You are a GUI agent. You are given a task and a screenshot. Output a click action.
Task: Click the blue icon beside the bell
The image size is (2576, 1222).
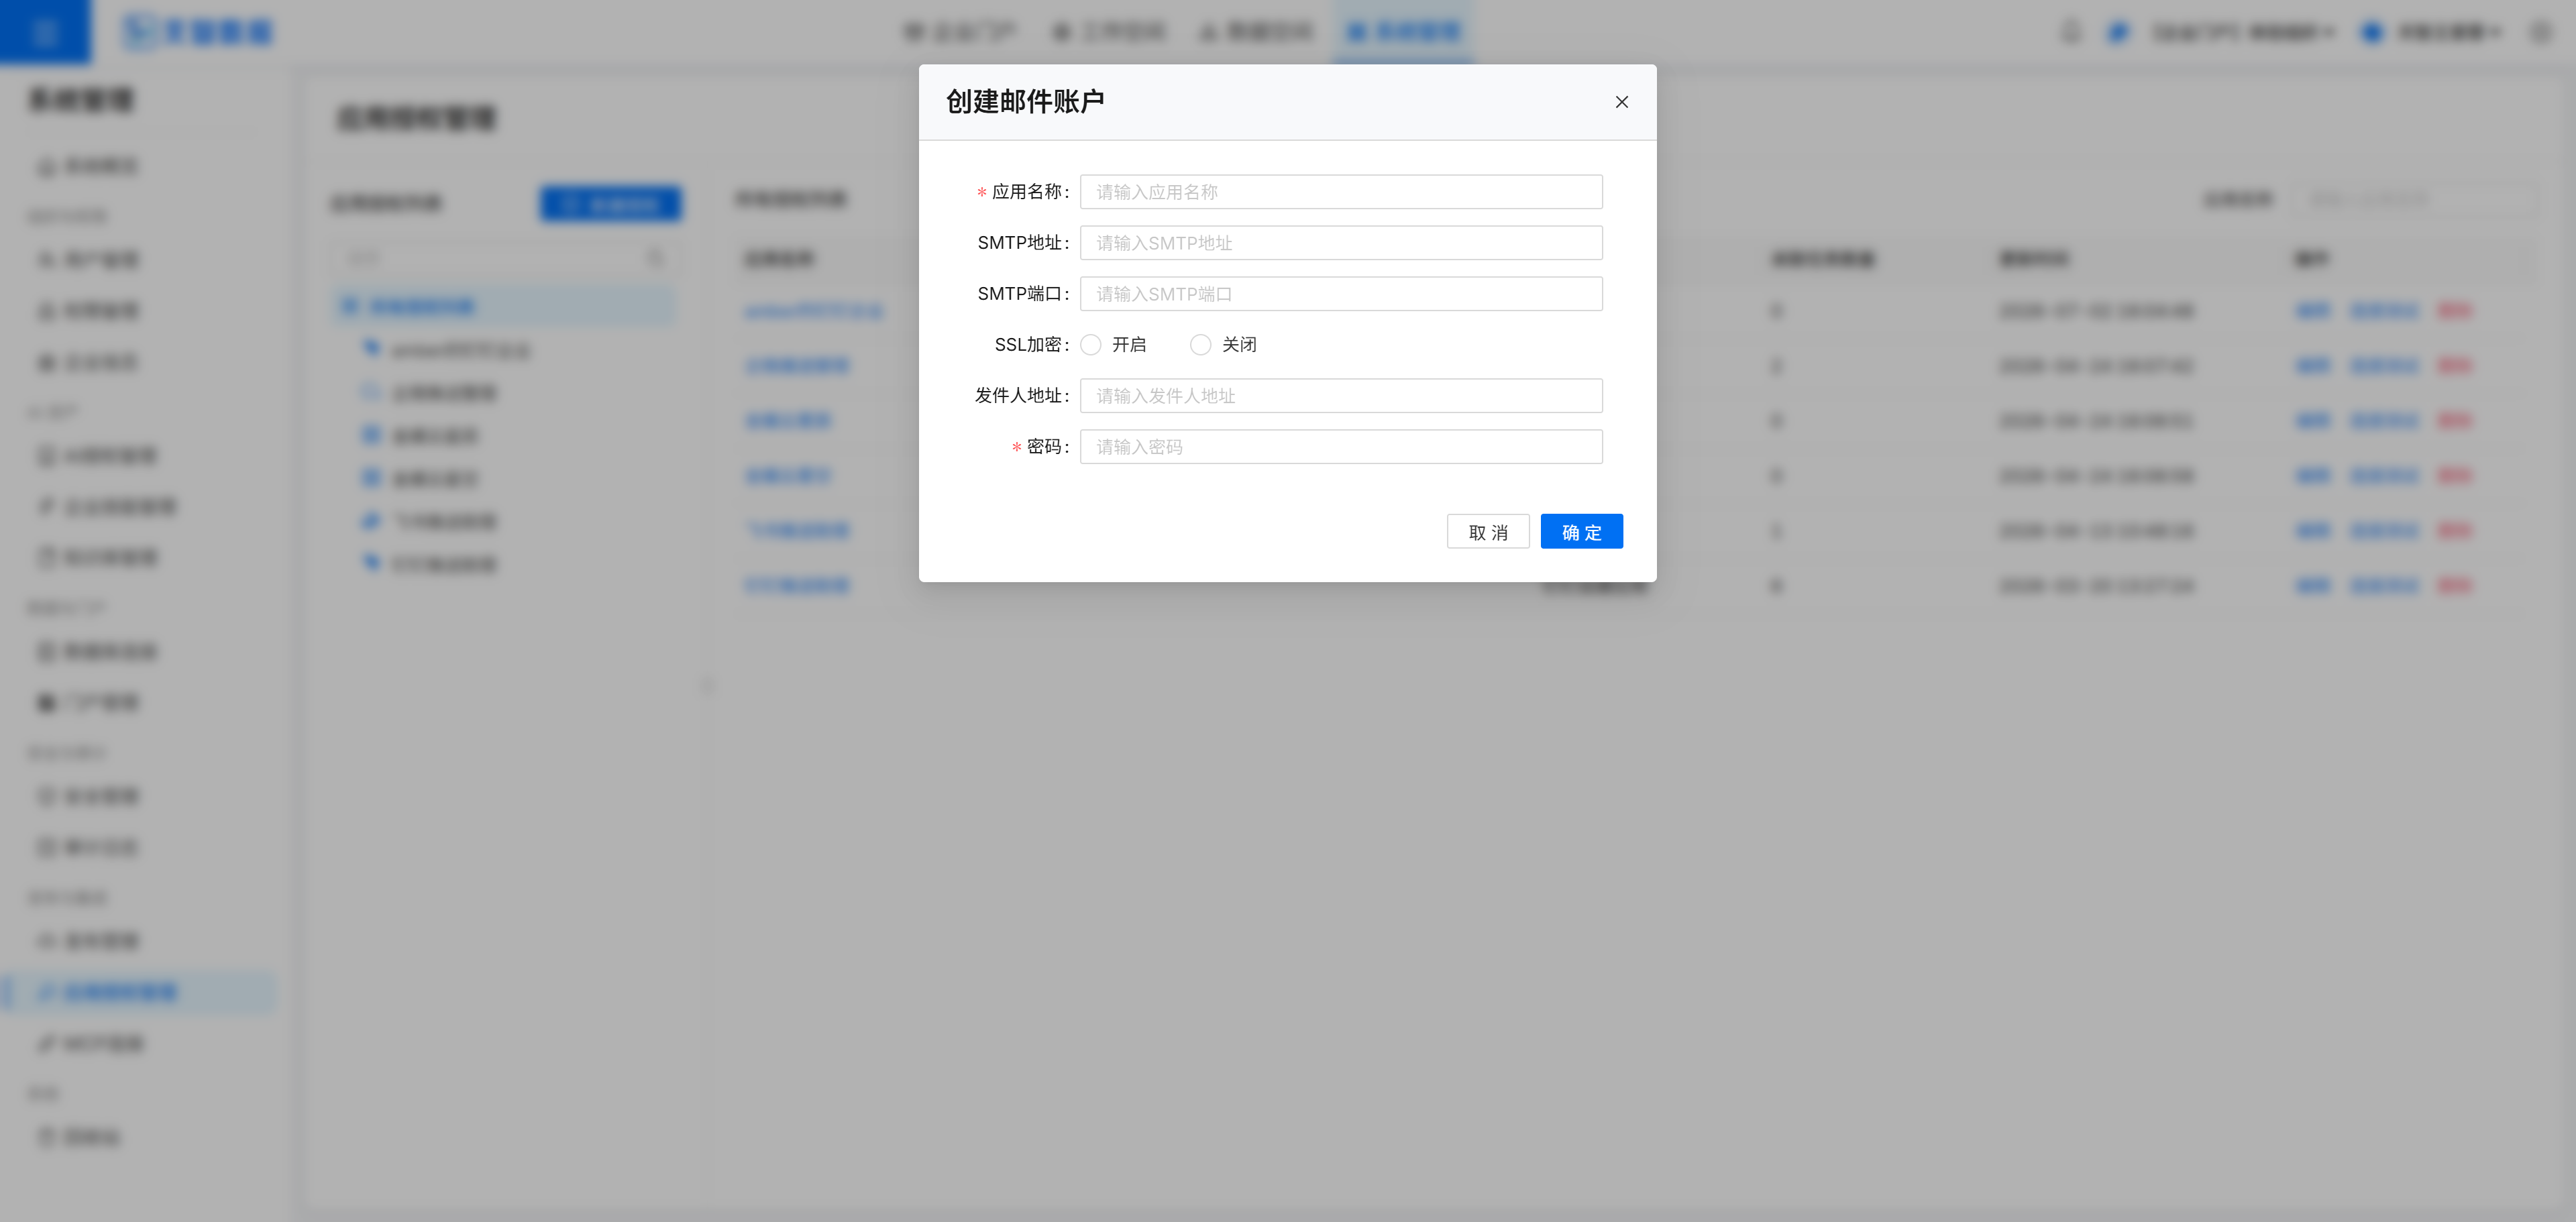(x=2117, y=32)
